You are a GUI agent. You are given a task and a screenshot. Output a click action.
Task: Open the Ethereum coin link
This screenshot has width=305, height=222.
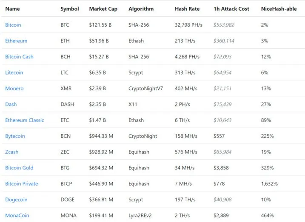16,41
